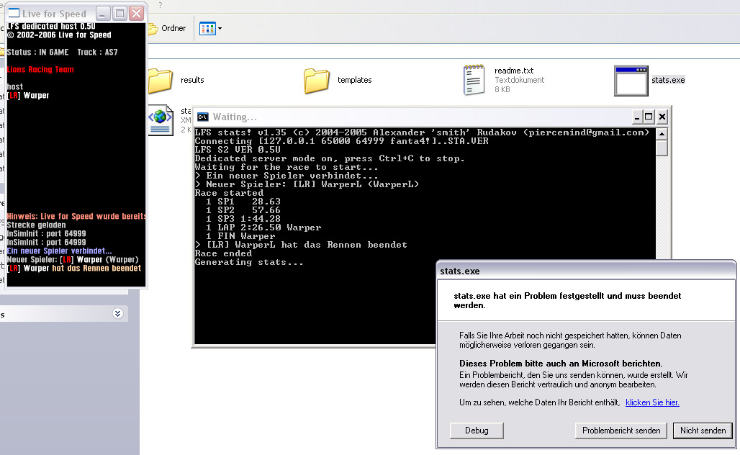Screen dimensions: 740x455
Task: Select the readme.txt document icon
Action: tap(474, 80)
